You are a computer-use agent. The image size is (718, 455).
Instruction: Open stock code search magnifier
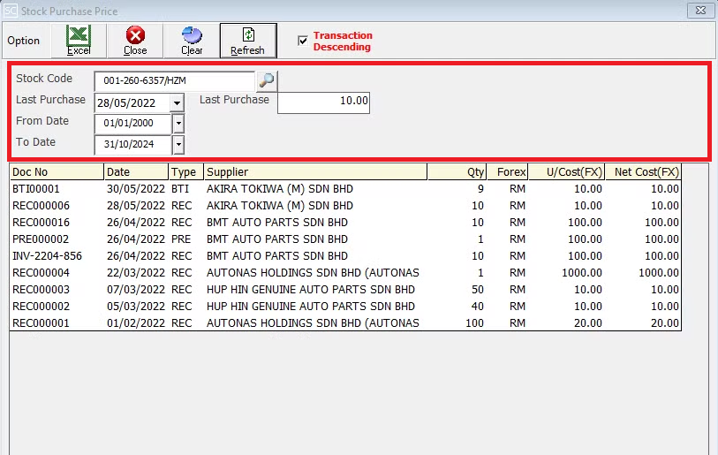(267, 80)
